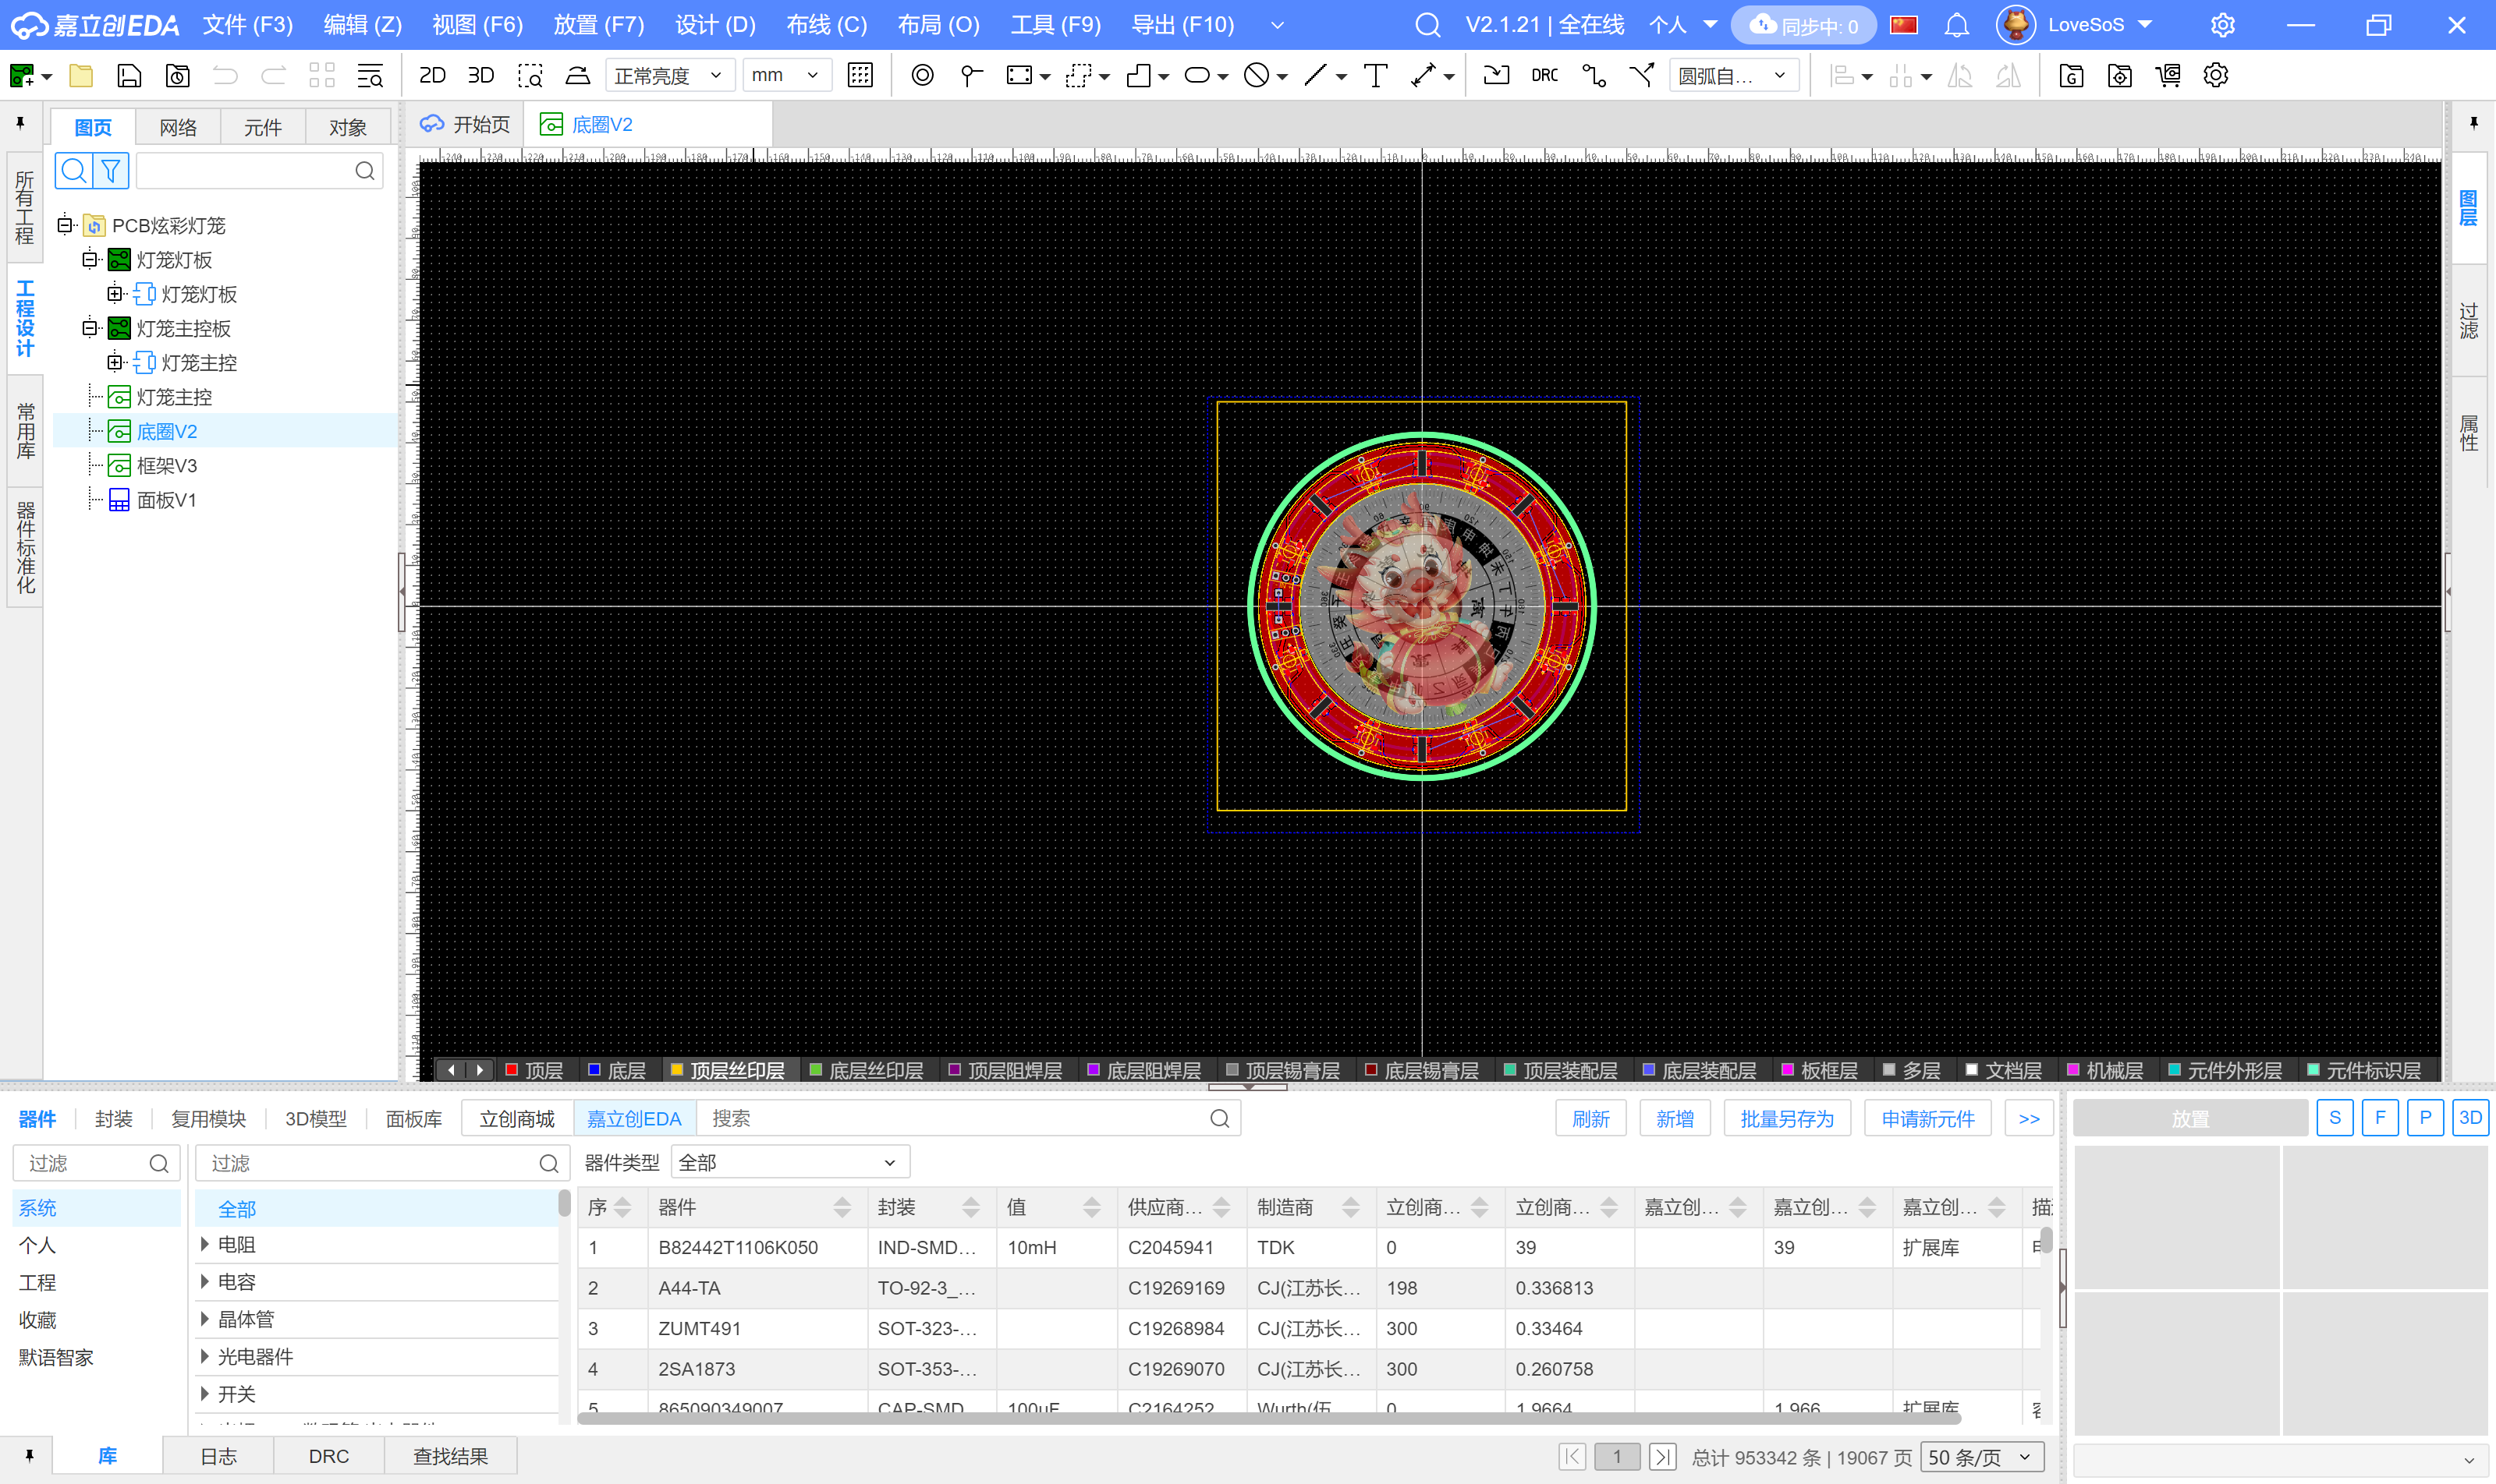The image size is (2496, 1484).
Task: Click the Gerber export icon
Action: click(x=2071, y=75)
